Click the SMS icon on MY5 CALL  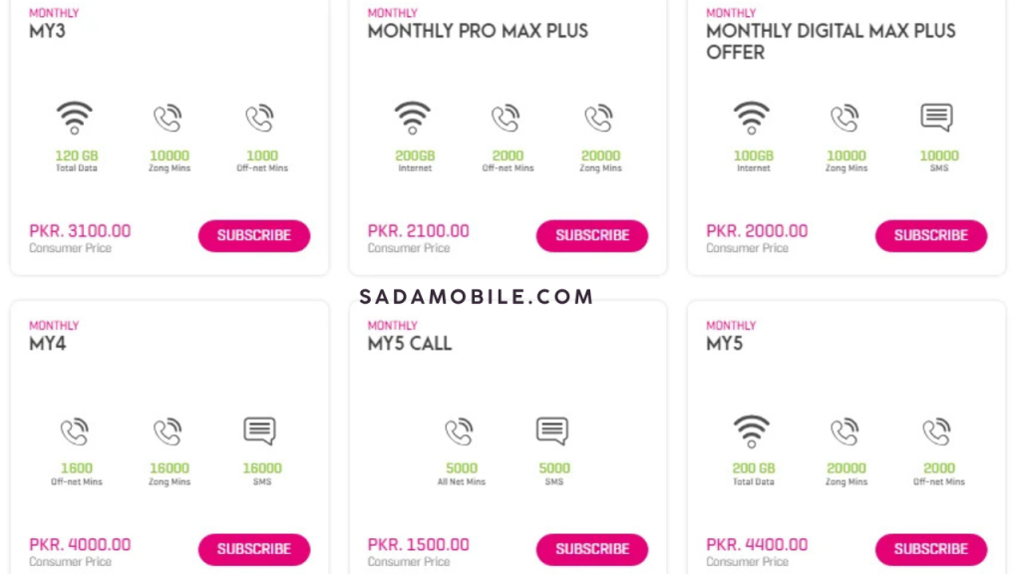[x=553, y=430]
